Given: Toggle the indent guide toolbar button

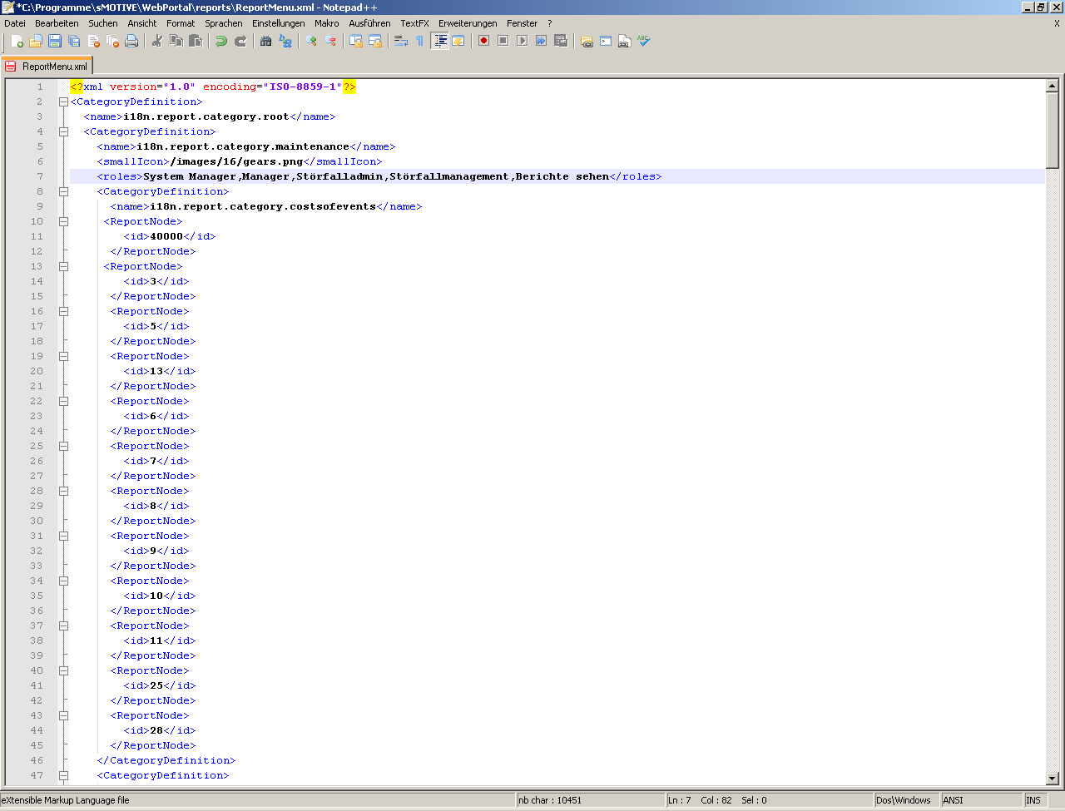Looking at the screenshot, I should point(439,41).
